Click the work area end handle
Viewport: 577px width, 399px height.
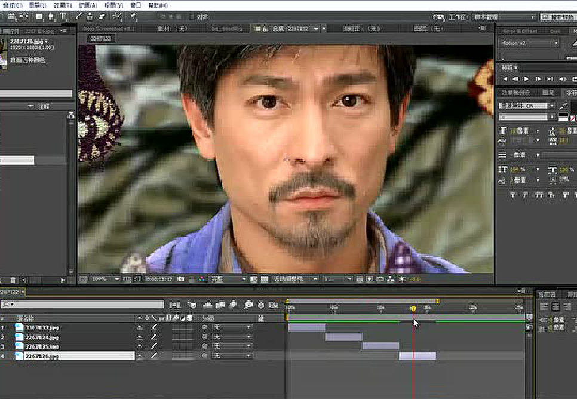point(438,301)
